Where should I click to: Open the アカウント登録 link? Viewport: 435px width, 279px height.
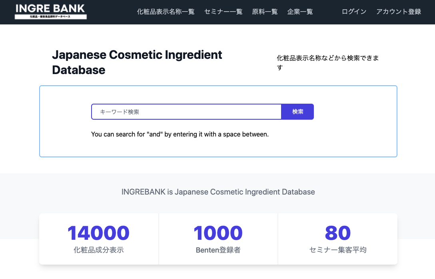[x=399, y=12]
